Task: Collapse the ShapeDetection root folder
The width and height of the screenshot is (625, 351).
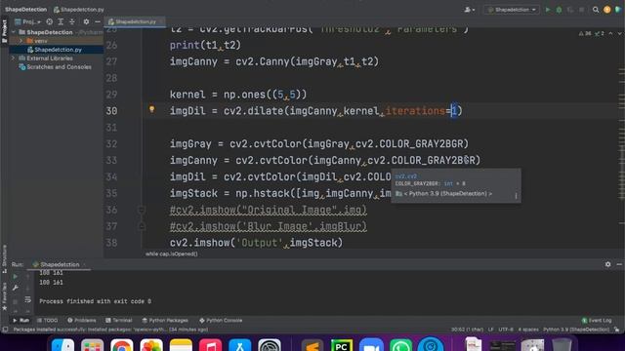Action: pos(14,32)
